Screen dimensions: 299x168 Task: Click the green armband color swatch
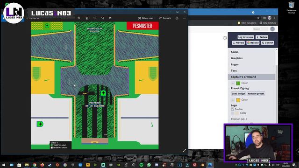pos(238,83)
